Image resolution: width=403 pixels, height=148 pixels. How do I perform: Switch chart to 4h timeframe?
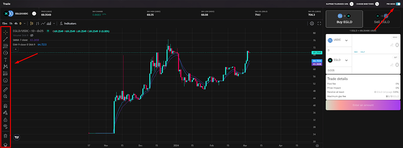[x=16, y=23]
